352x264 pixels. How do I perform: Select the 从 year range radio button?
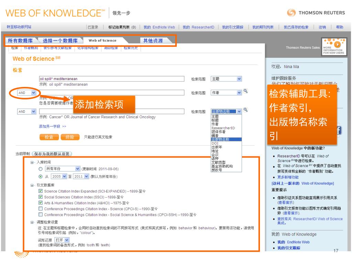41,176
